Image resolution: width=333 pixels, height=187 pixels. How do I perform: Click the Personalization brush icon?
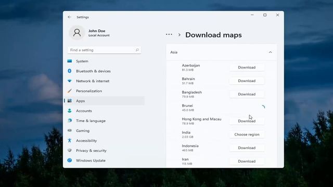click(x=69, y=91)
